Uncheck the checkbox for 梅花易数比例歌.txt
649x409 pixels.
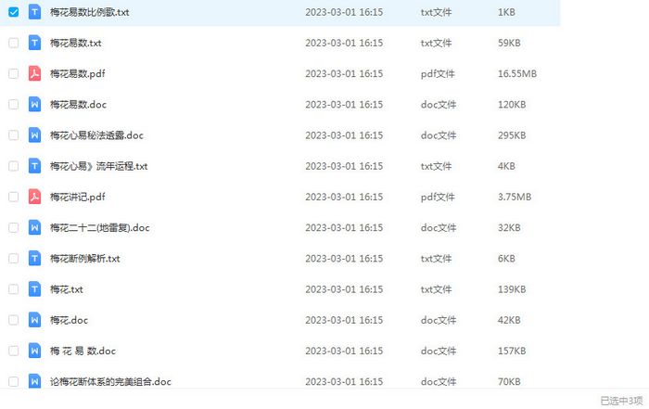14,12
